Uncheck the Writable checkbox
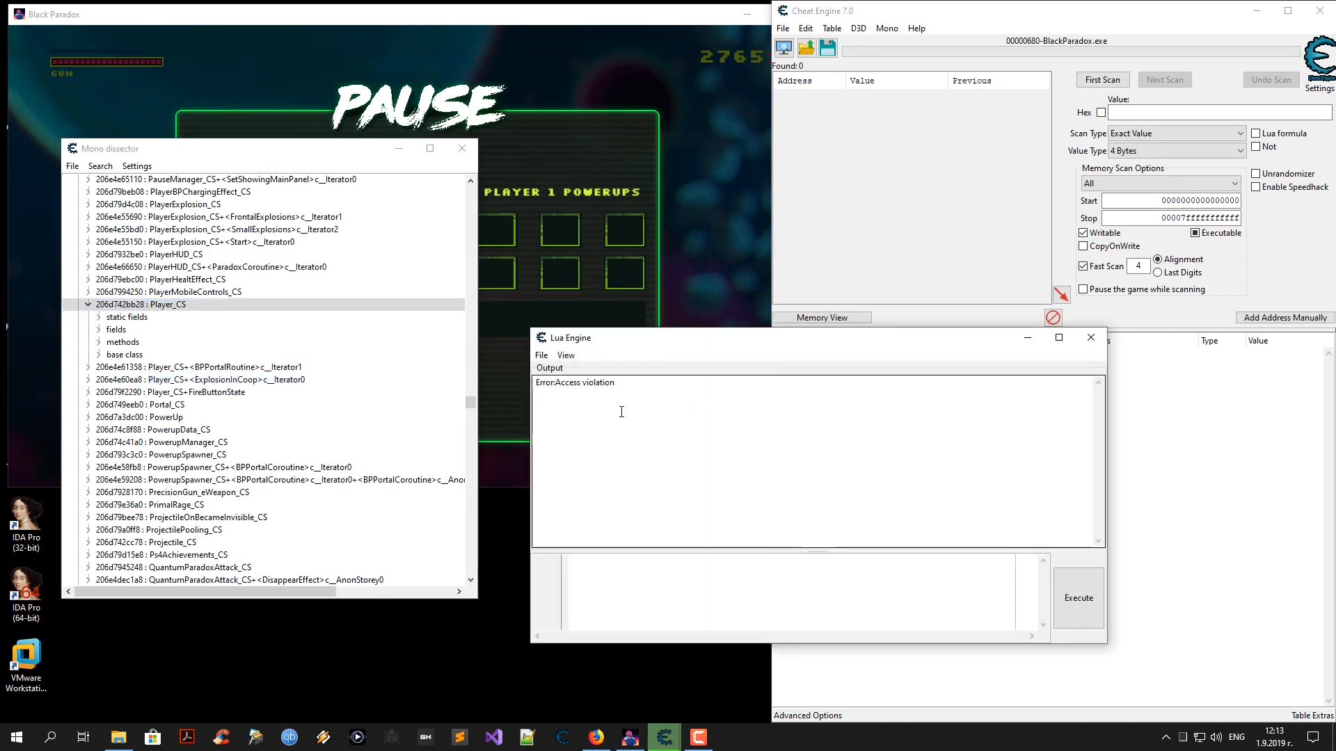1336x751 pixels. coord(1083,233)
